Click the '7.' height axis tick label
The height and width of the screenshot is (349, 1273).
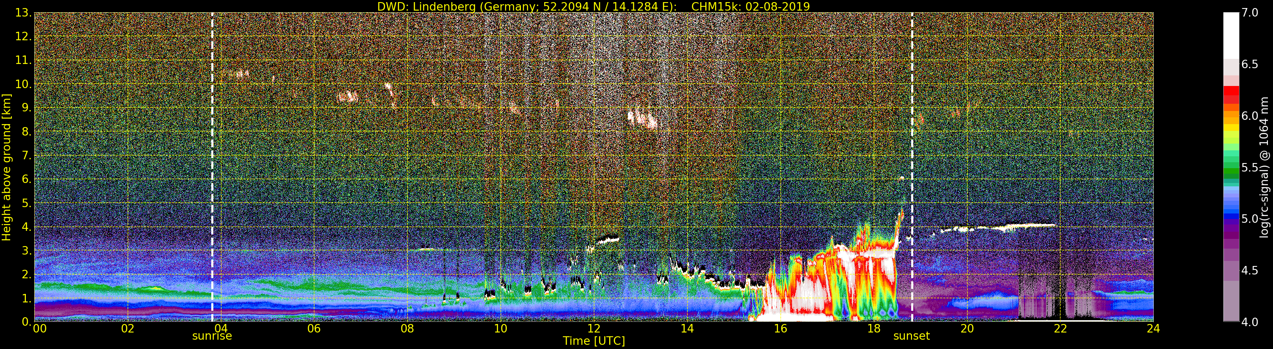pyautogui.click(x=26, y=155)
